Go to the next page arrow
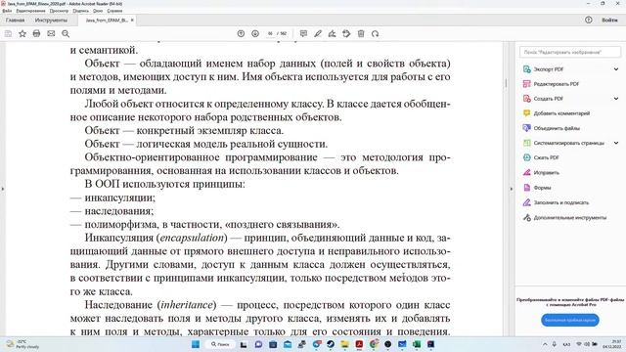Image resolution: width=626 pixels, height=352 pixels. tap(255, 34)
